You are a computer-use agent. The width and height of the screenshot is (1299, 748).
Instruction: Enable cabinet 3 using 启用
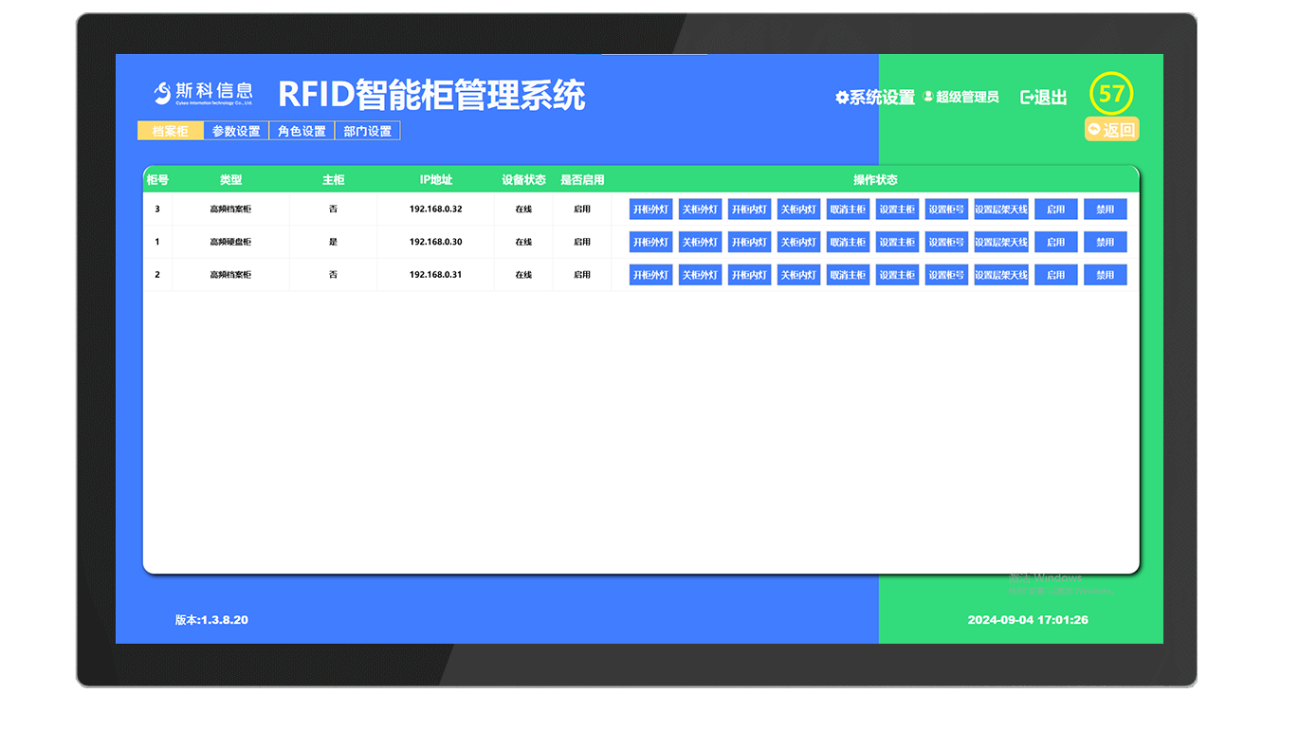point(1055,209)
